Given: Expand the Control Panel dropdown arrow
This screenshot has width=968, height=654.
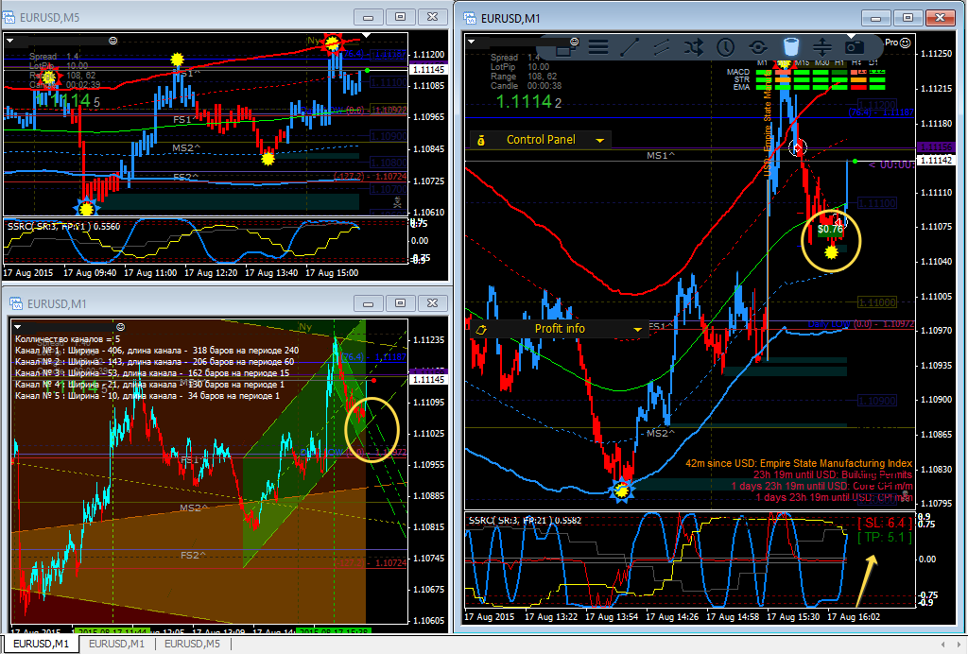Looking at the screenshot, I should pyautogui.click(x=599, y=141).
